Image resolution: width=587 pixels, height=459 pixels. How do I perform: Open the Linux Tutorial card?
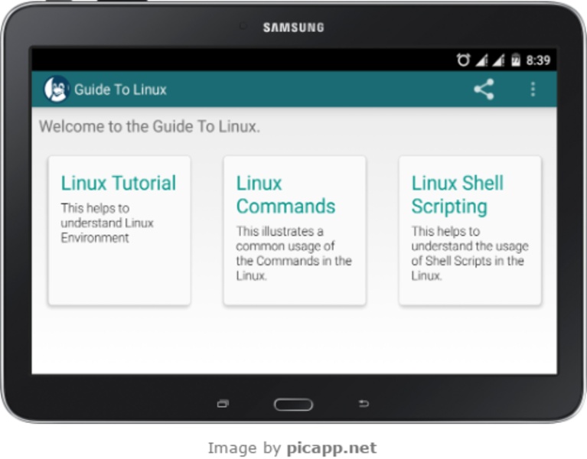[x=119, y=230]
